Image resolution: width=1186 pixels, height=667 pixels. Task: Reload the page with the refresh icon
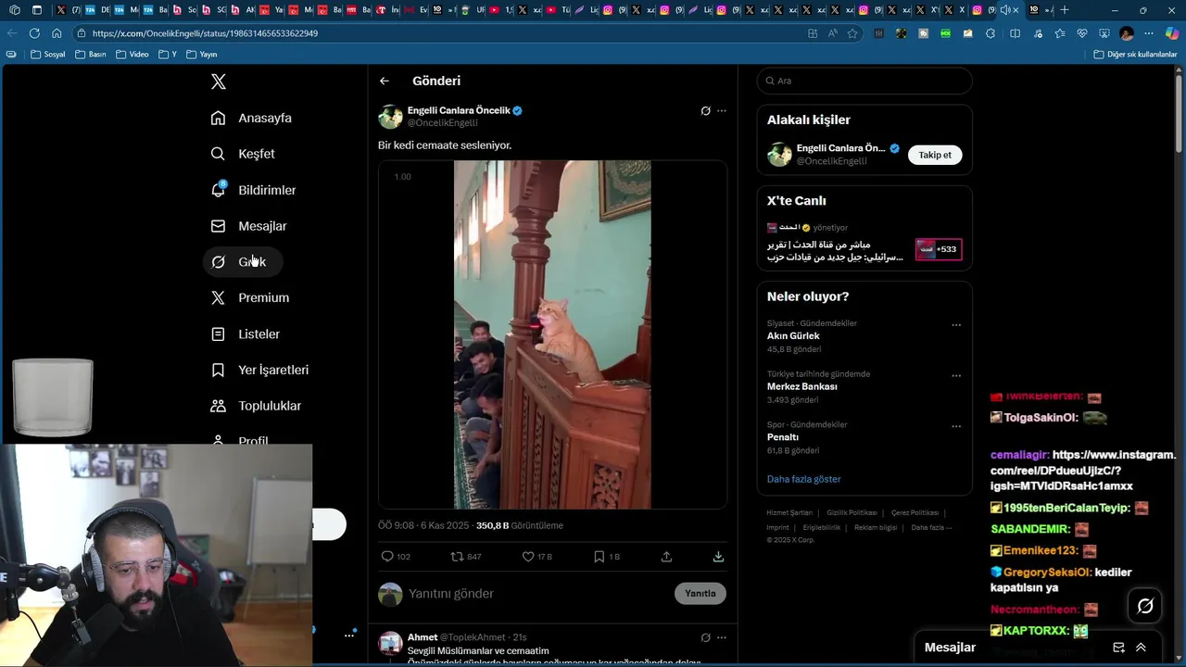point(34,32)
